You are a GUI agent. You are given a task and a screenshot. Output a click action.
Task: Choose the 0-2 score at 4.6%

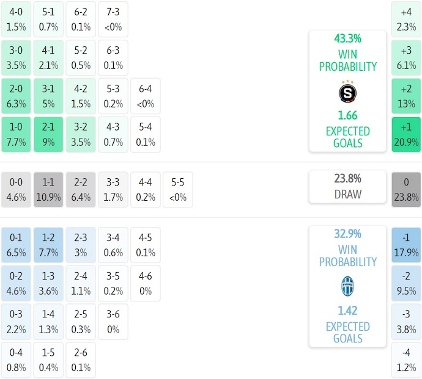pyautogui.click(x=17, y=283)
